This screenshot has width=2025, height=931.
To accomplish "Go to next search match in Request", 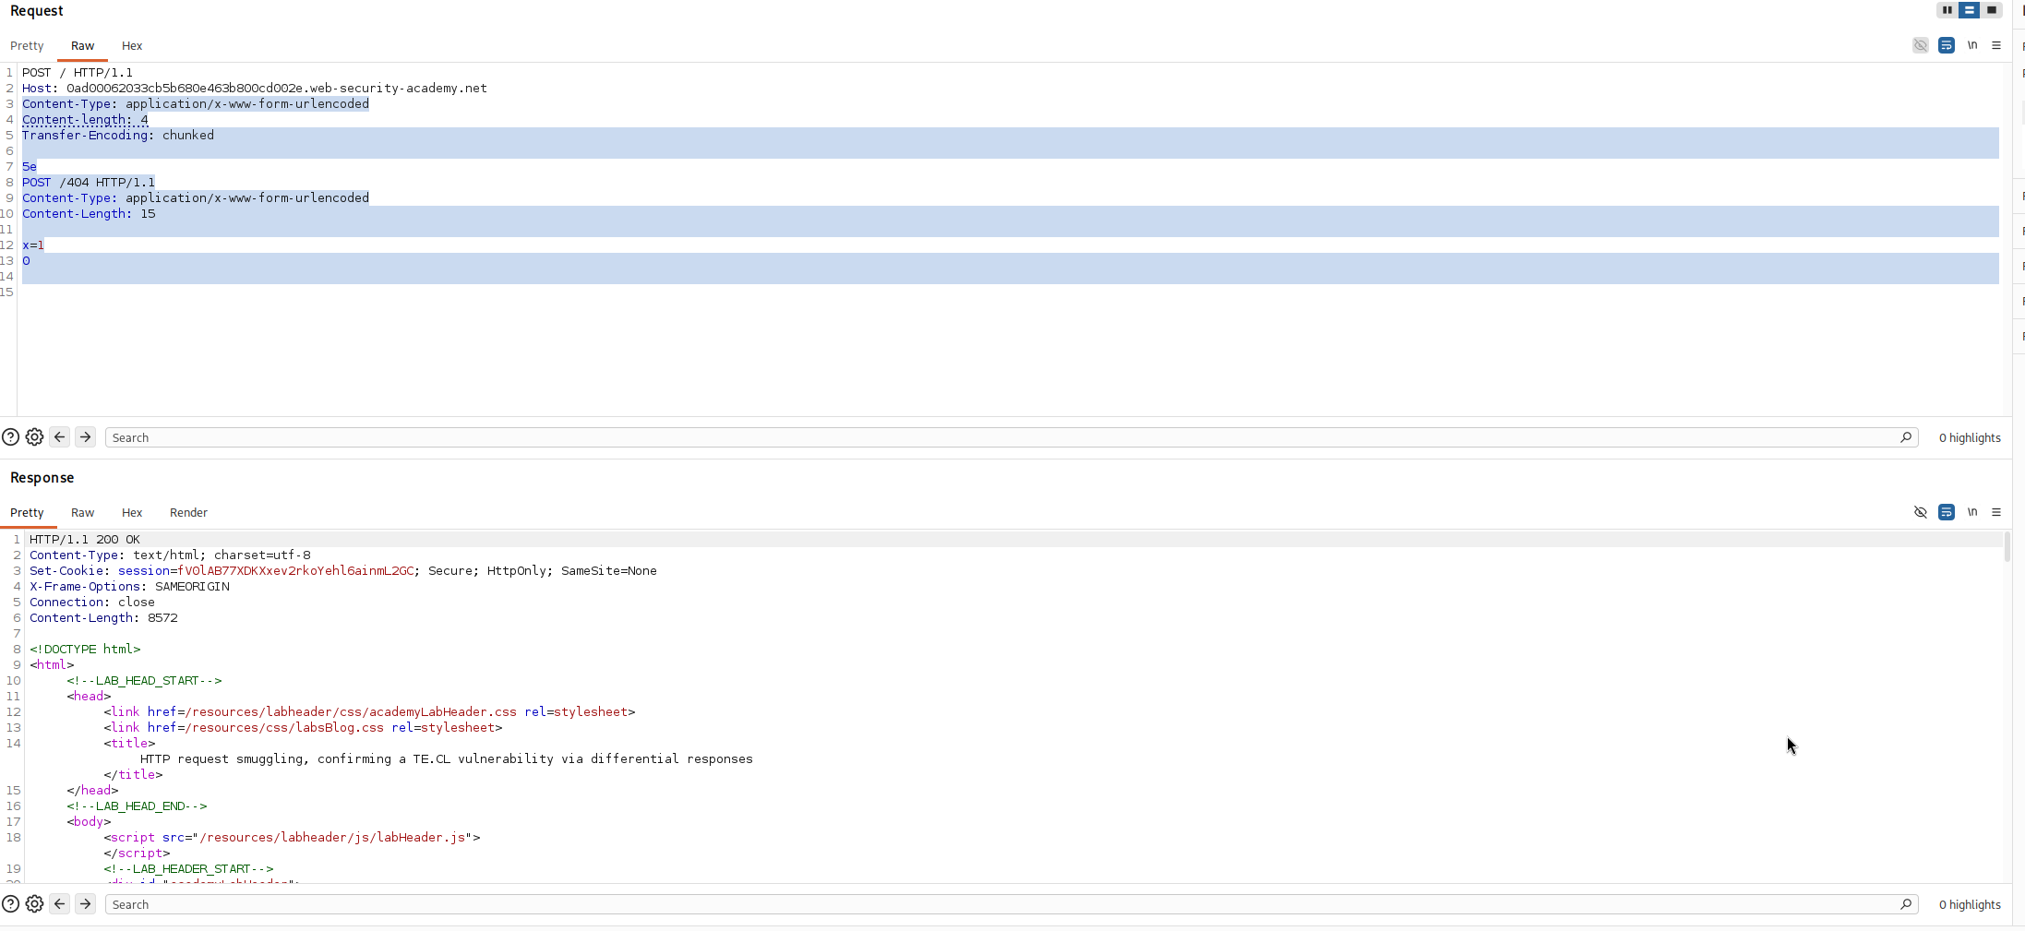I will (x=85, y=437).
